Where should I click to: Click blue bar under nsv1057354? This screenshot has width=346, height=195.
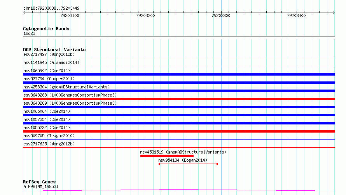coord(179,123)
